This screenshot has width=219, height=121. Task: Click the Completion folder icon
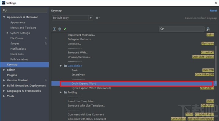[x=65, y=66]
